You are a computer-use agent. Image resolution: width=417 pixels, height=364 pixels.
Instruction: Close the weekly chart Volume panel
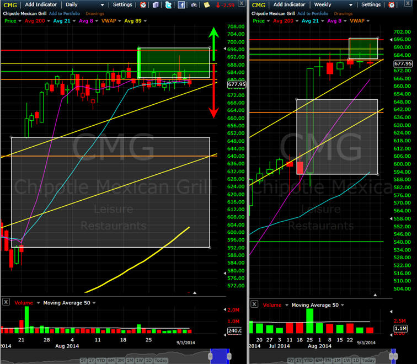tap(254, 304)
